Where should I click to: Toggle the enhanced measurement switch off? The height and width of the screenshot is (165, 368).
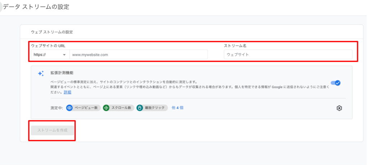pos(336,83)
